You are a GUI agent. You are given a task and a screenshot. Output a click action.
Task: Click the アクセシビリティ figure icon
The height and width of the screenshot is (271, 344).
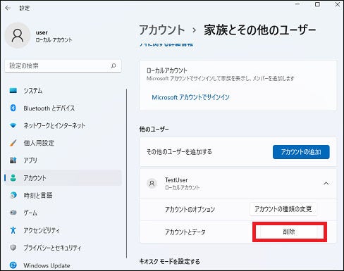click(x=13, y=230)
